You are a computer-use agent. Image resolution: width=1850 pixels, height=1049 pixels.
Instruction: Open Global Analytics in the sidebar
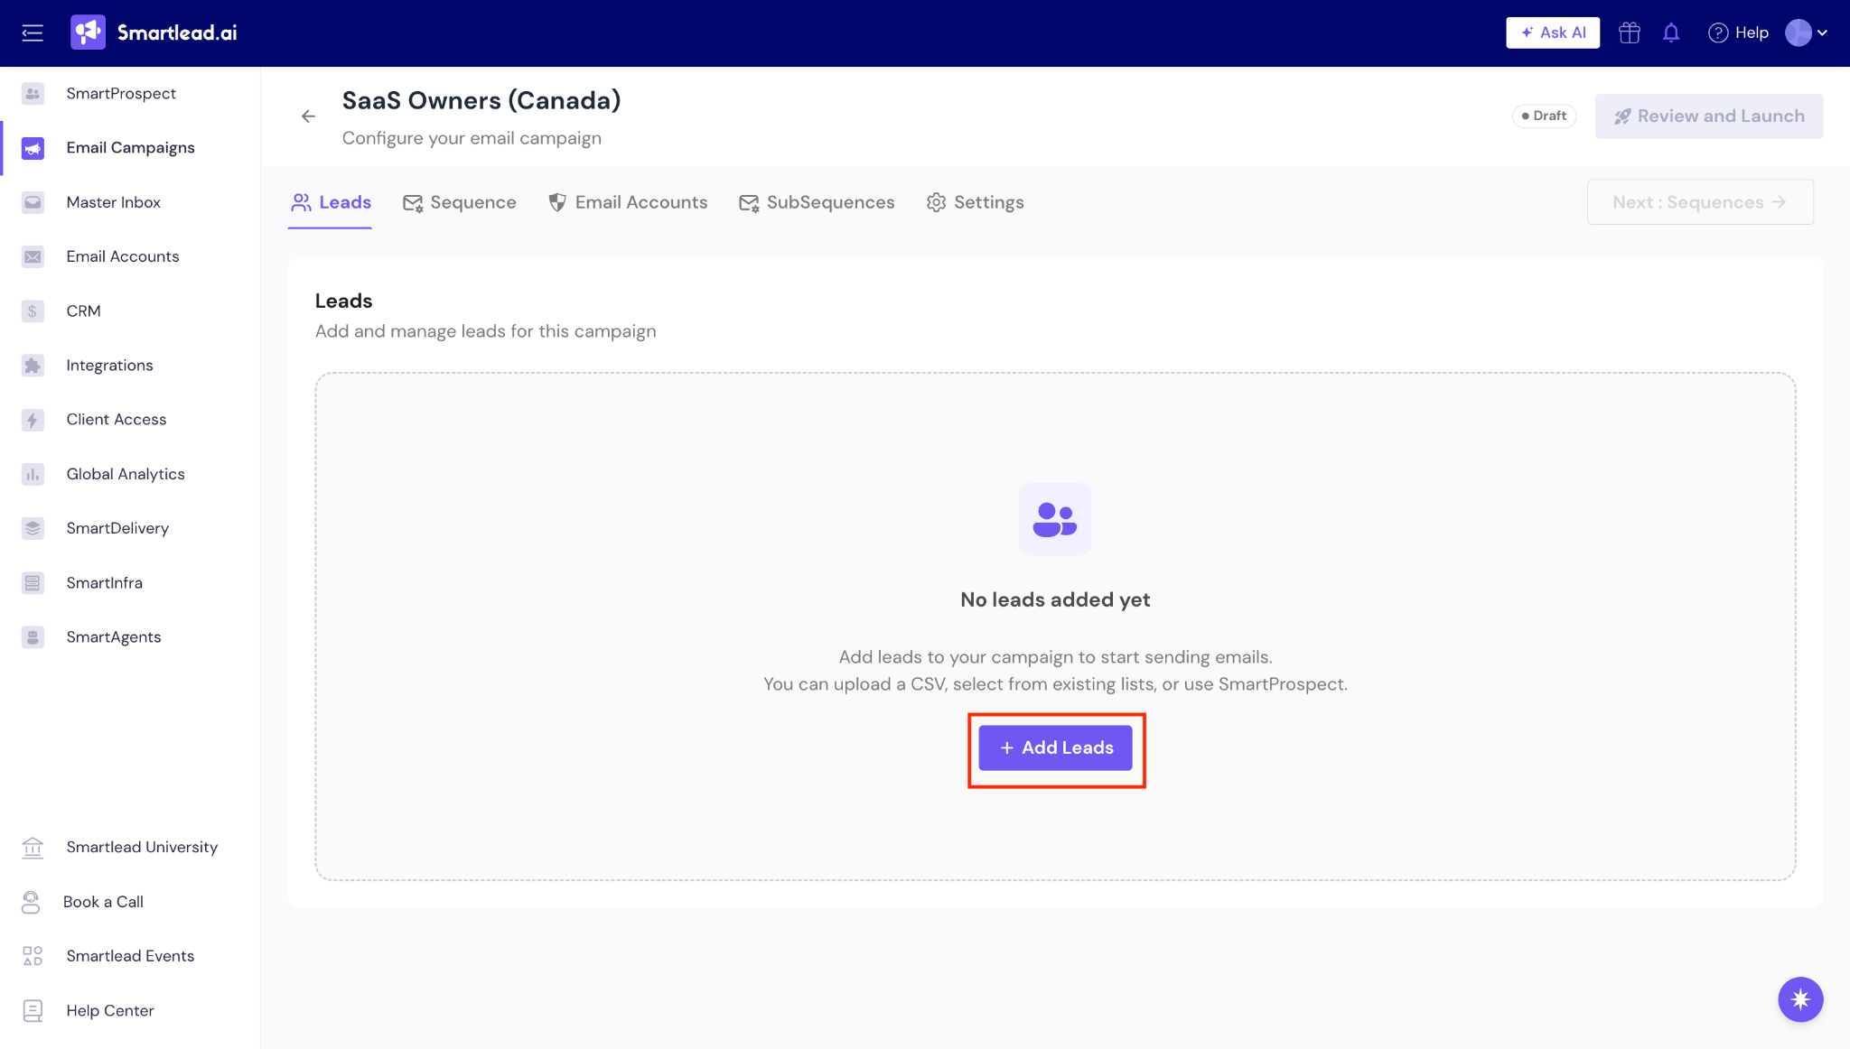click(x=125, y=474)
